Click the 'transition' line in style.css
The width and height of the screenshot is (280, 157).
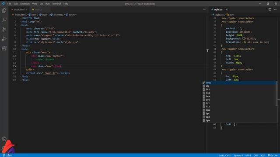point(247,42)
